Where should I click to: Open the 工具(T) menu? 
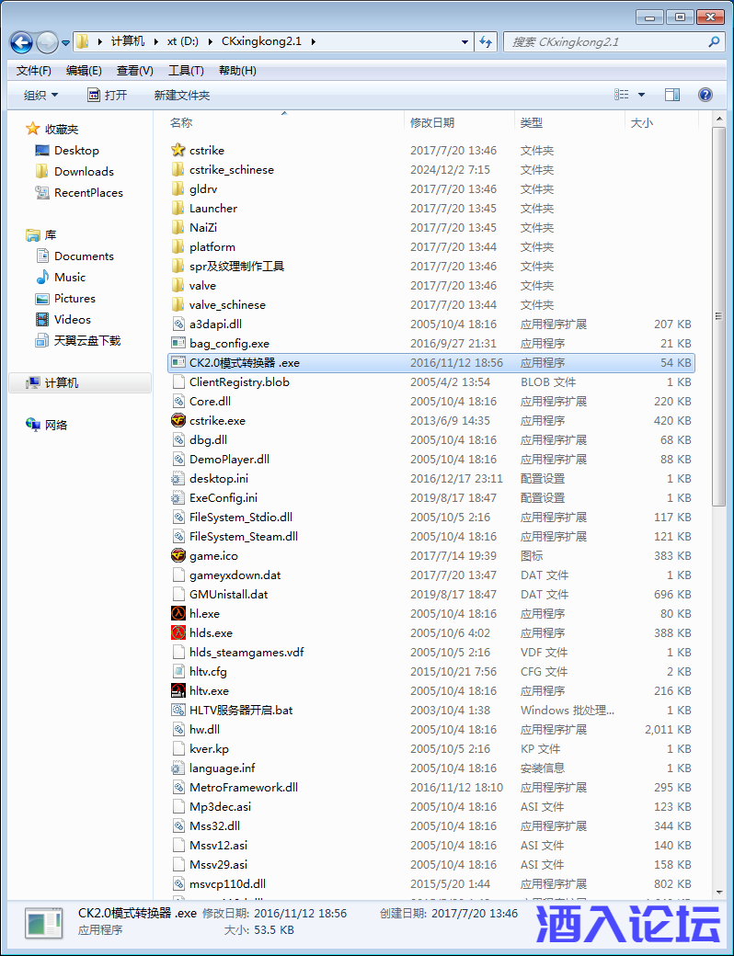point(185,71)
